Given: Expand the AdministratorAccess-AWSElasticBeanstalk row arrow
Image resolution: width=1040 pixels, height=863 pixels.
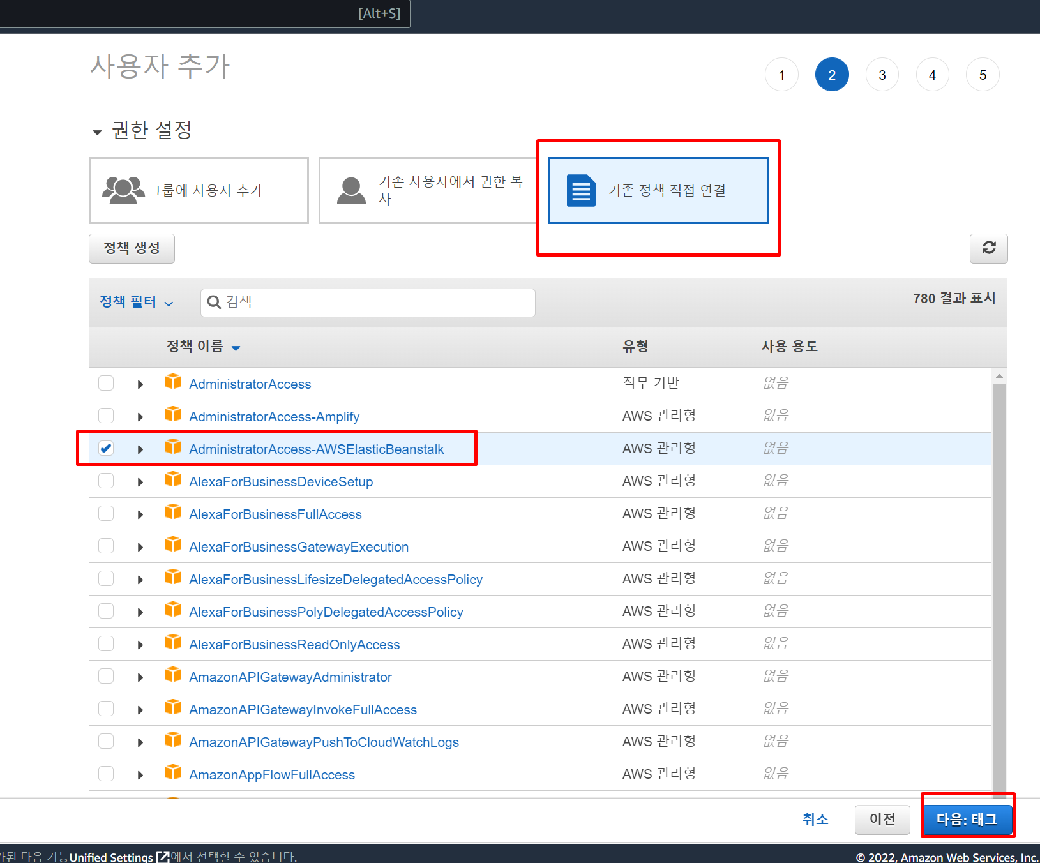Looking at the screenshot, I should click(x=140, y=449).
